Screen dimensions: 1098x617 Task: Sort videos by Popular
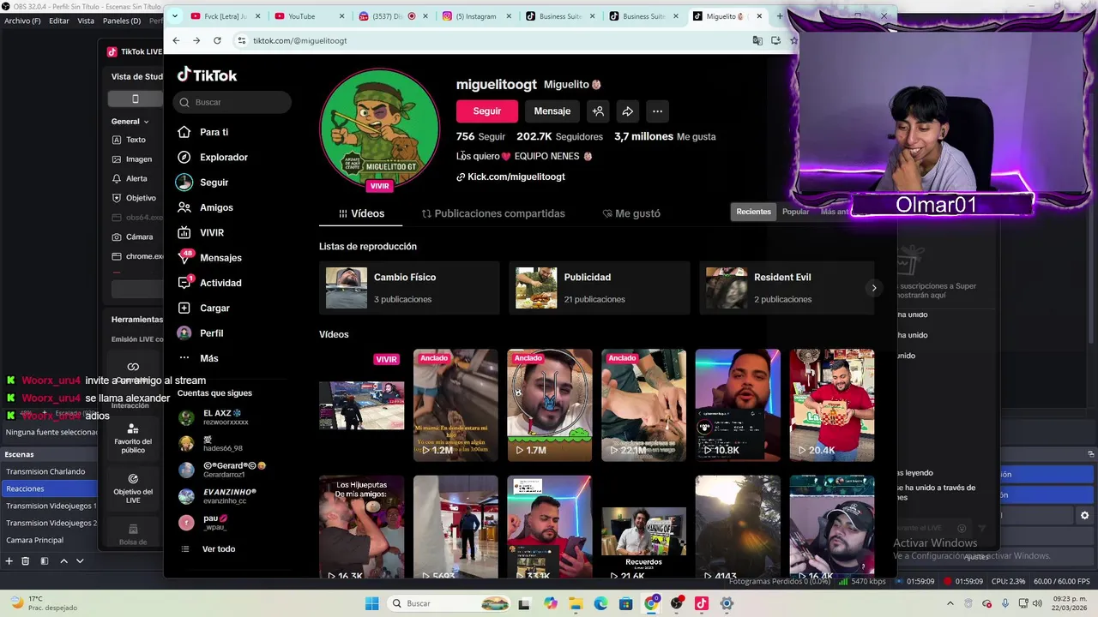(795, 212)
